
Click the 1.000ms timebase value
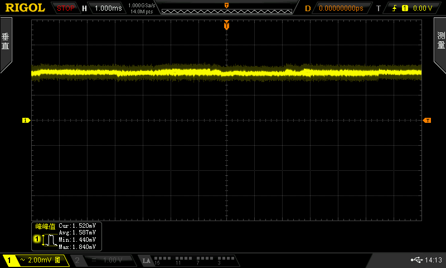click(x=108, y=8)
